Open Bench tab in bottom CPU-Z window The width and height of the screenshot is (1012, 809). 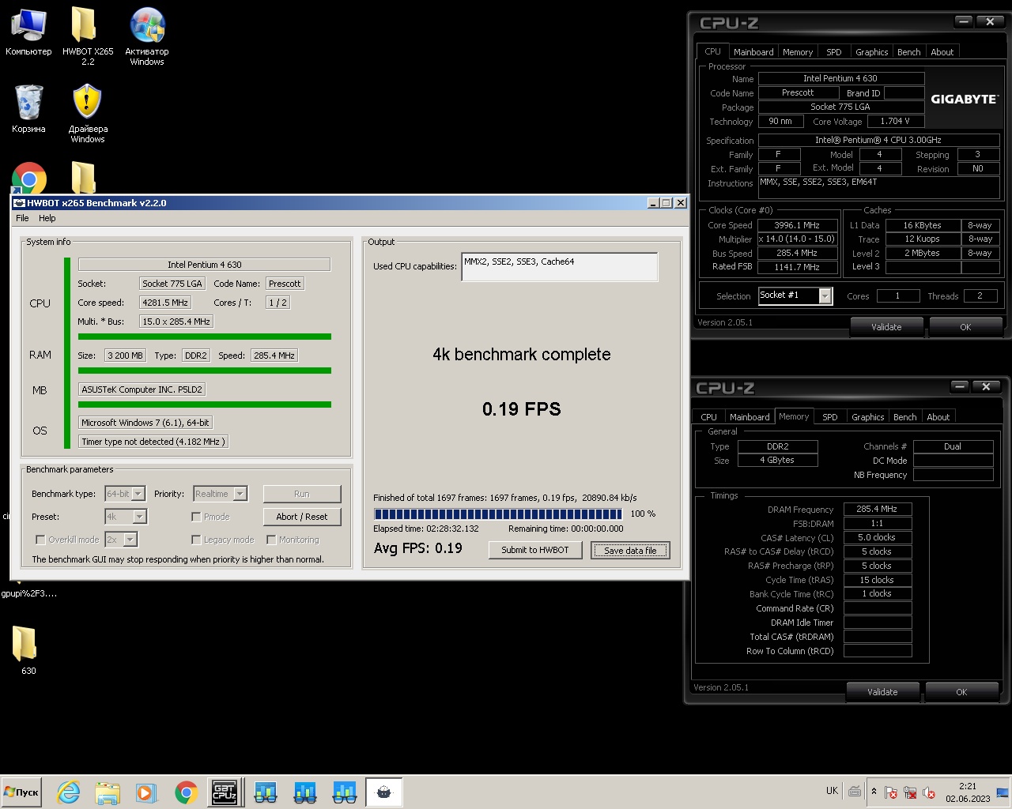[x=905, y=417]
